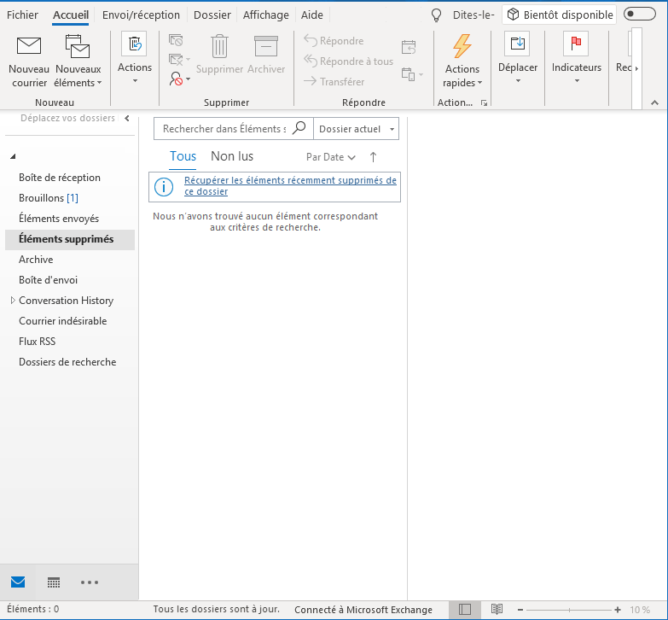
Task: Open the Brouillons folder
Action: click(49, 198)
